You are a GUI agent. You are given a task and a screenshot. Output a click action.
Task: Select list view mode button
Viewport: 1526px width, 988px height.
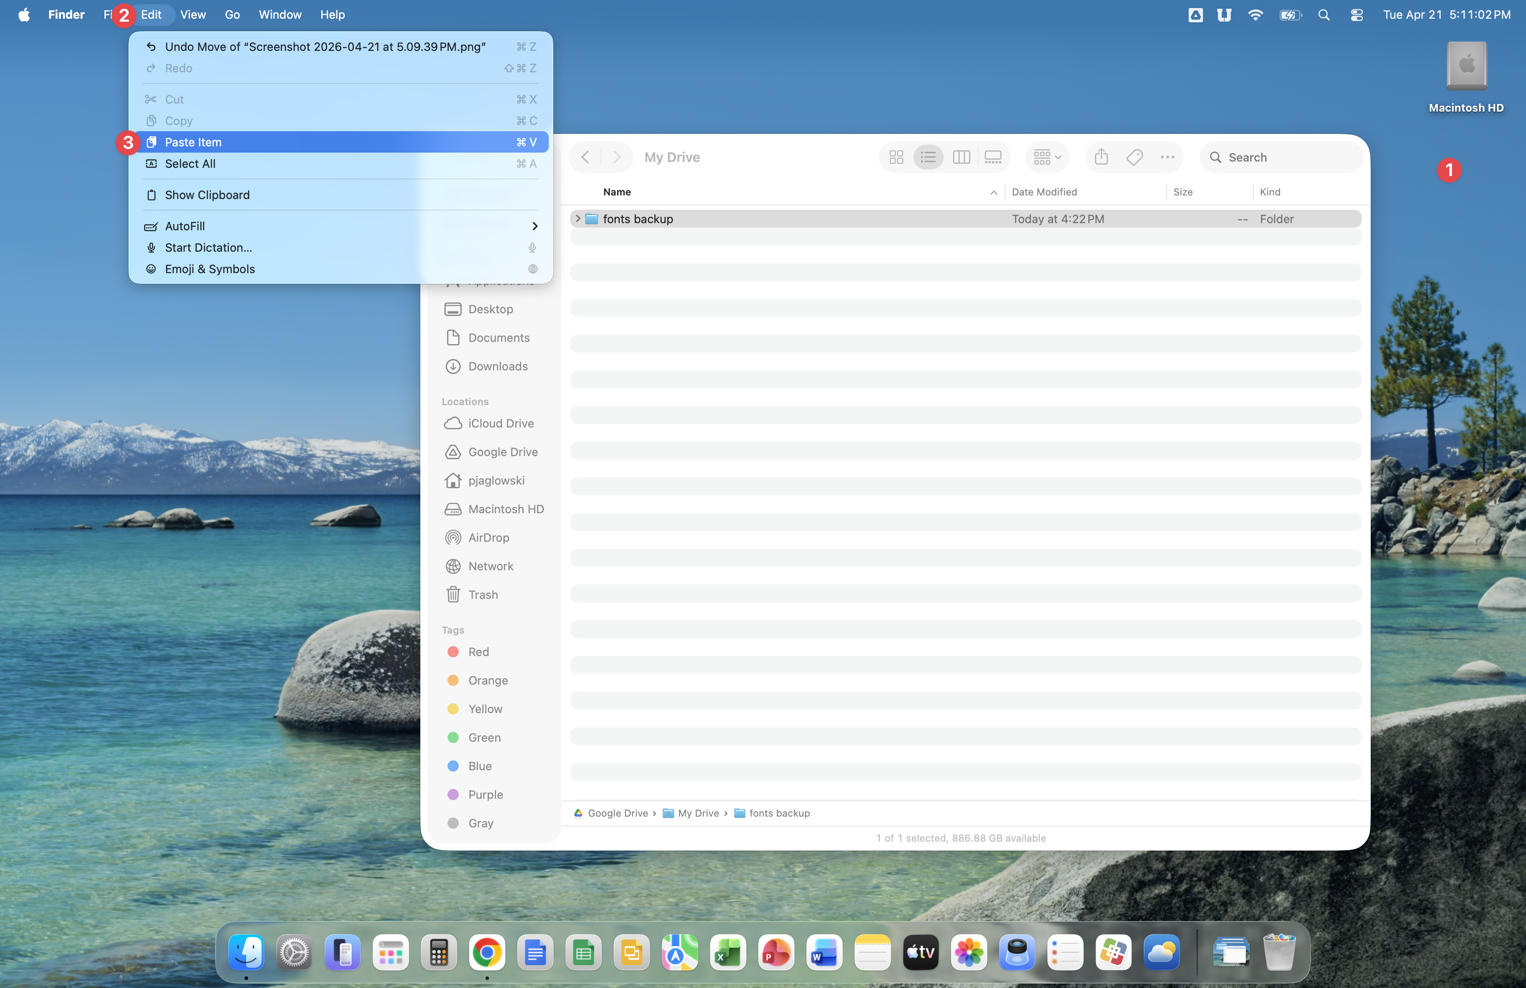coord(928,157)
